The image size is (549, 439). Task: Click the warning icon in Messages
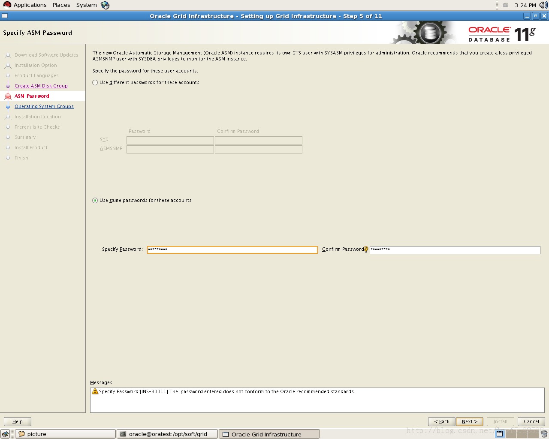95,391
